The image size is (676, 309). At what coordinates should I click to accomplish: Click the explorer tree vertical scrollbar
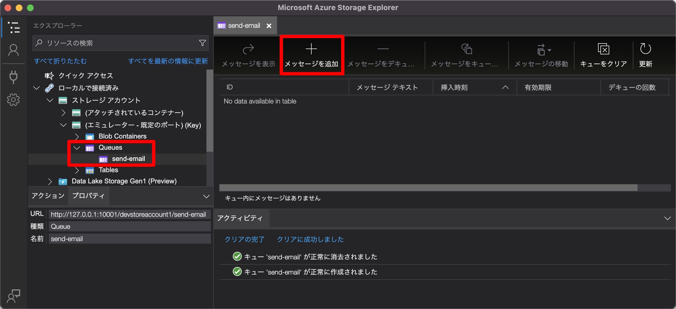[x=210, y=111]
